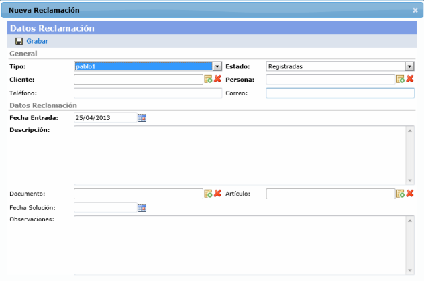Clear the Persona field with red X
The width and height of the screenshot is (424, 281).
click(410, 79)
